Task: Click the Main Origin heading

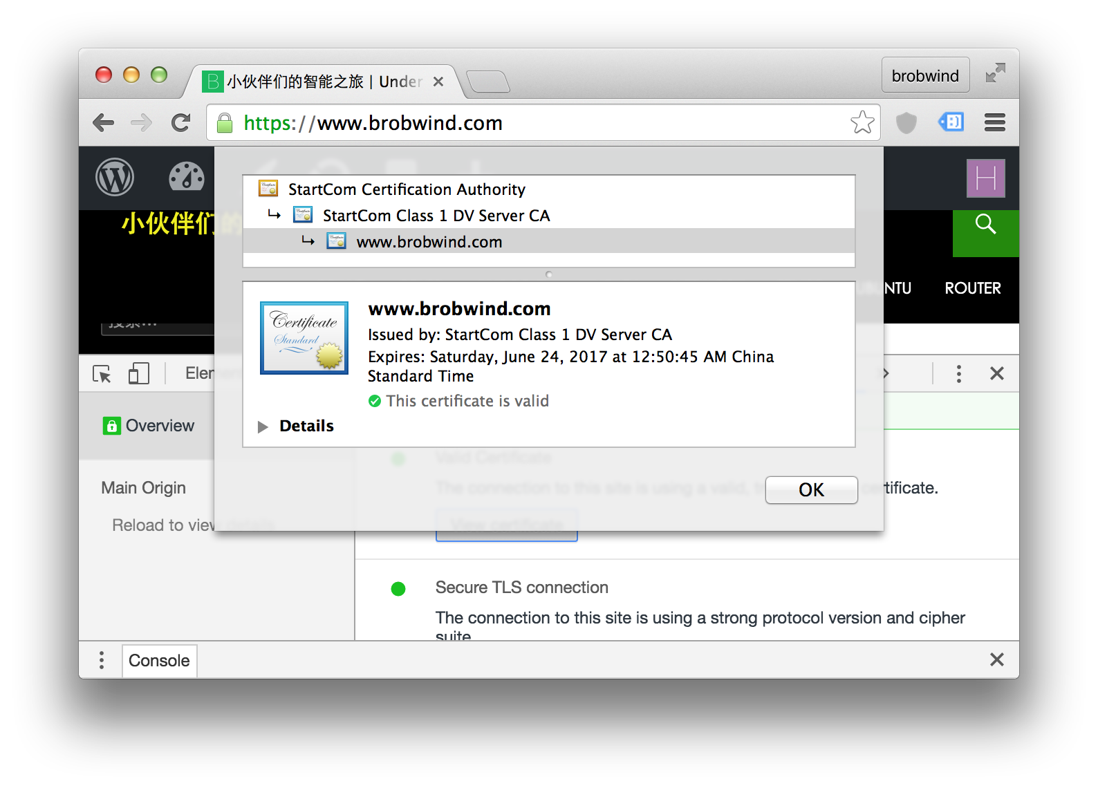Action: click(144, 488)
